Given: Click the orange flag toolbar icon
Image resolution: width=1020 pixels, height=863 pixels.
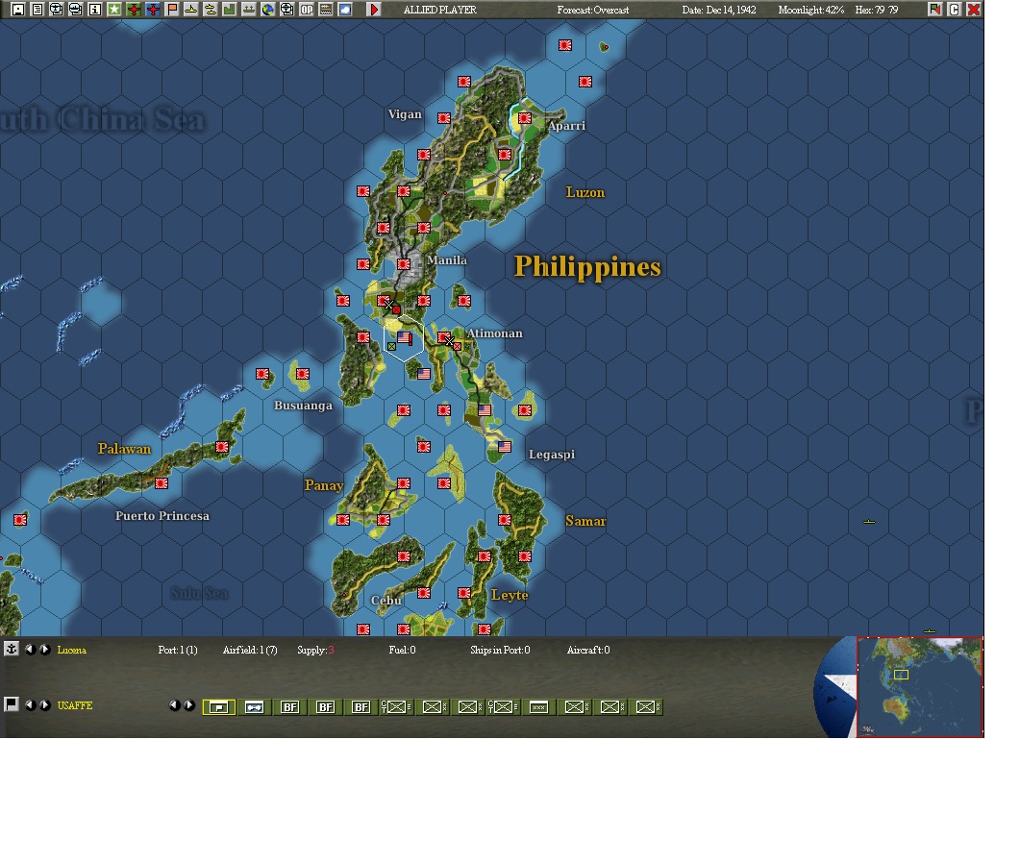Looking at the screenshot, I should pos(172,9).
